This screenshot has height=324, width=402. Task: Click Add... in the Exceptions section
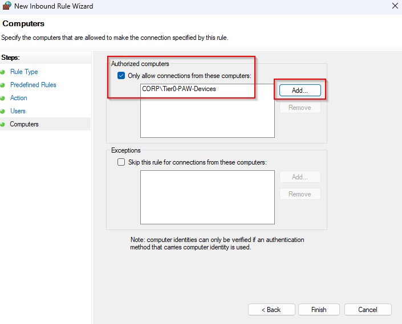click(x=299, y=177)
